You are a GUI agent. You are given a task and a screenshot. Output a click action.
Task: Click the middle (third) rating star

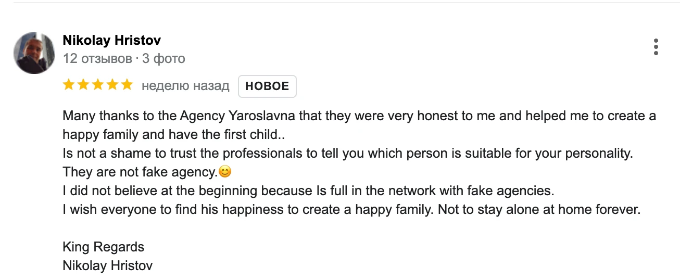click(x=98, y=85)
